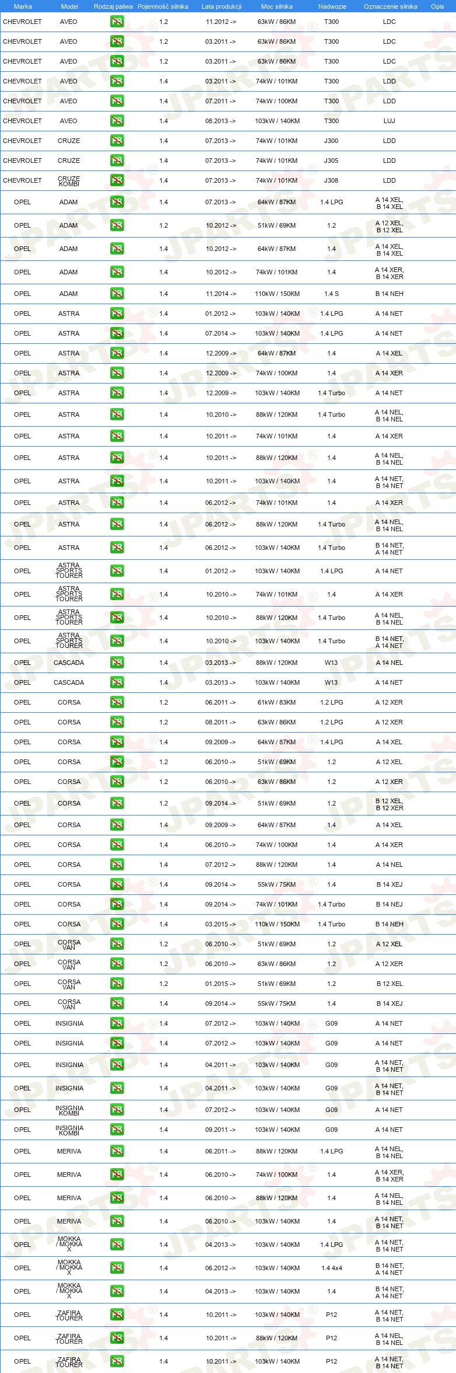Click the fuel icon for Astra 12.2009 1.4 Turbo
The image size is (456, 1373).
[117, 393]
